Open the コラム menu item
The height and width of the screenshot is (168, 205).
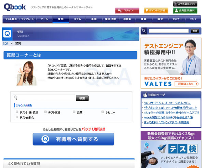[78, 19]
